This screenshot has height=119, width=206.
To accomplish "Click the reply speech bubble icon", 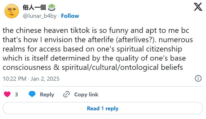I will click(32, 94).
